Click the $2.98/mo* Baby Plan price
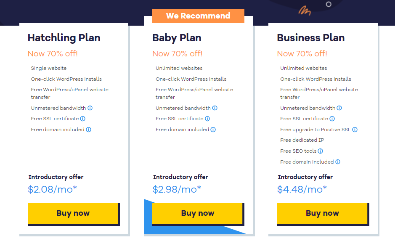 pos(177,189)
